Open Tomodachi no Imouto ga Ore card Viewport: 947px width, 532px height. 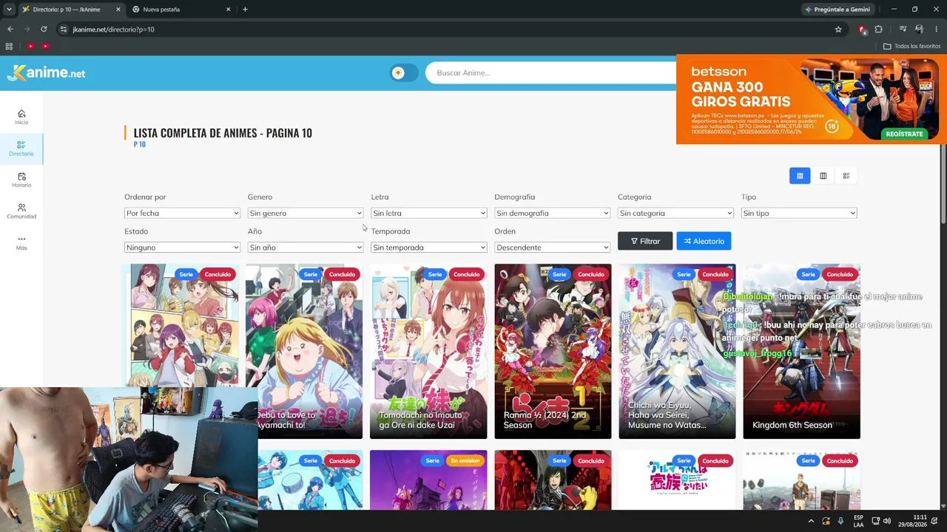coord(428,351)
